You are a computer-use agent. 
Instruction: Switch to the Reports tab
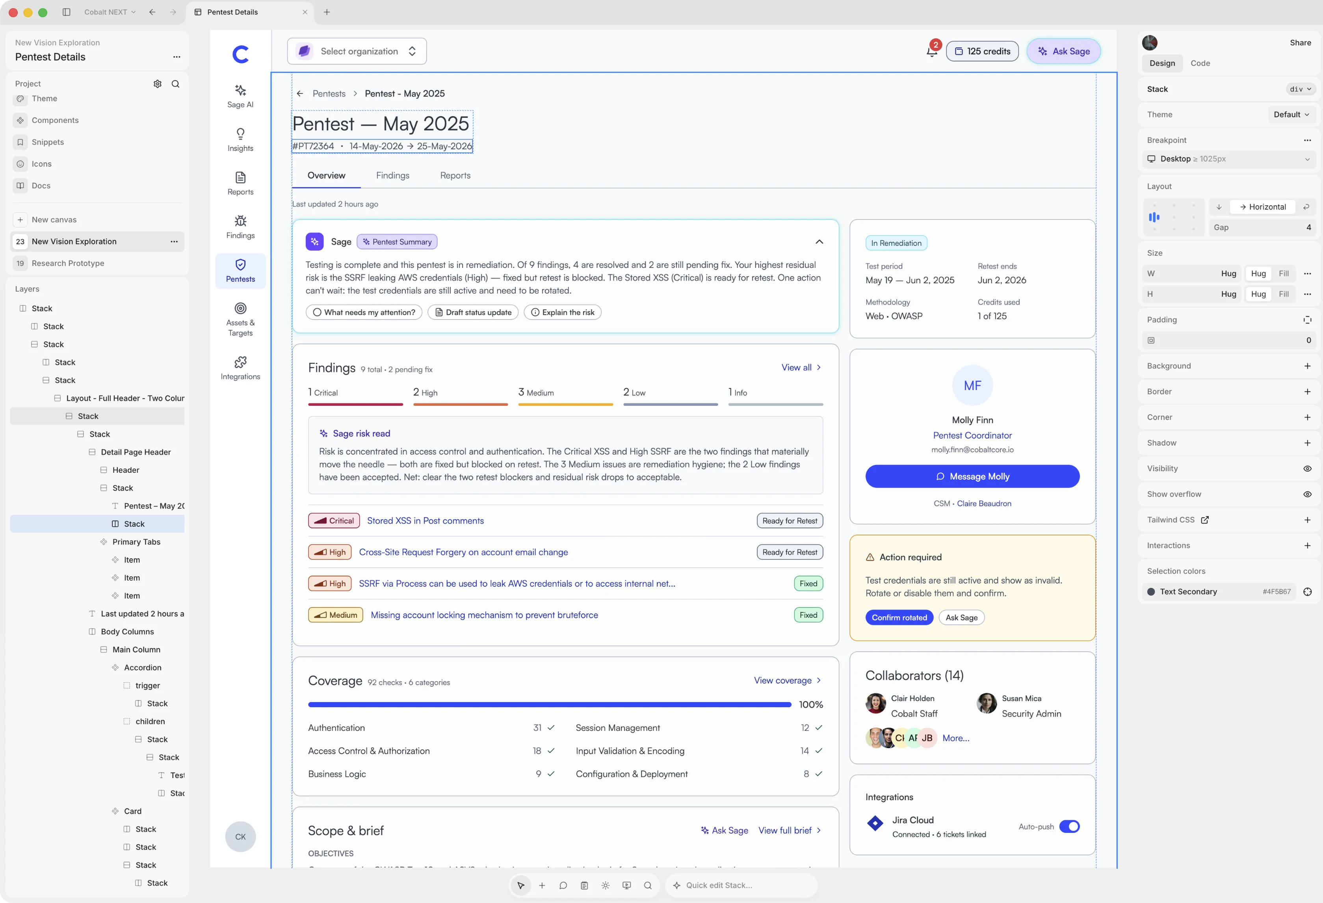point(455,175)
